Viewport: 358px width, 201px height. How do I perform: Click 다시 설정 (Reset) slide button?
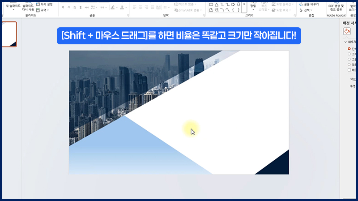tap(44, 4)
